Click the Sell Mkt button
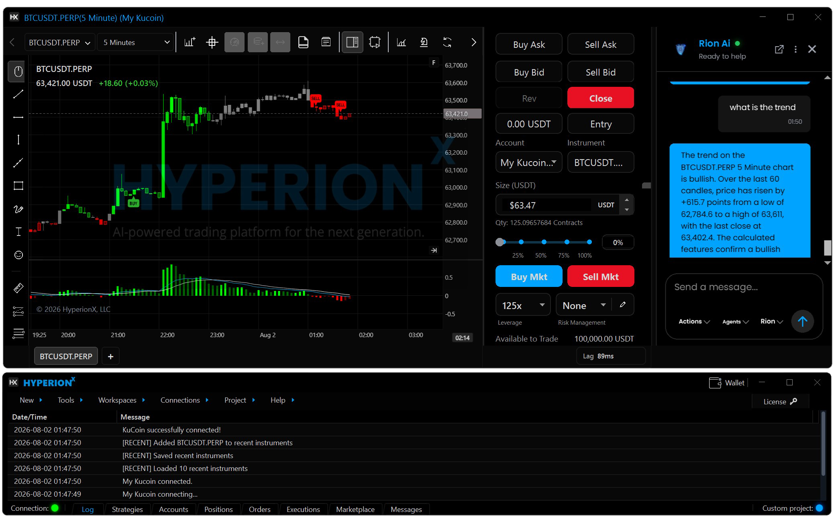836x522 pixels. [x=601, y=276]
